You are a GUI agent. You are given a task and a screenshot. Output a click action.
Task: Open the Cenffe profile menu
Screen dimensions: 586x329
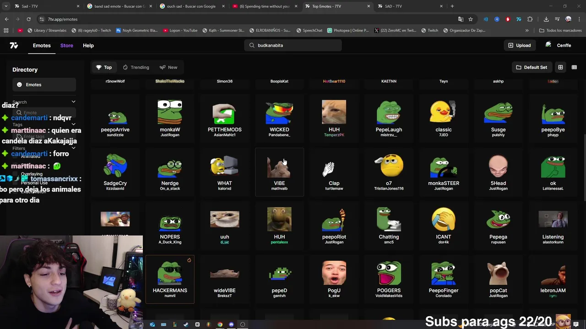coord(559,45)
